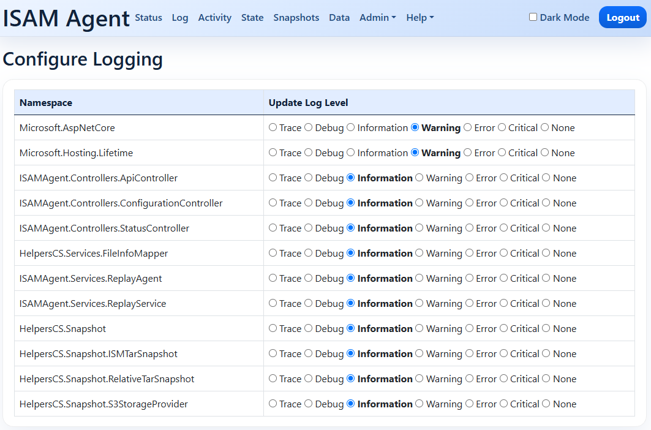Image resolution: width=651 pixels, height=430 pixels.
Task: Set Microsoft.AspNetCore to Trace
Action: (x=273, y=127)
